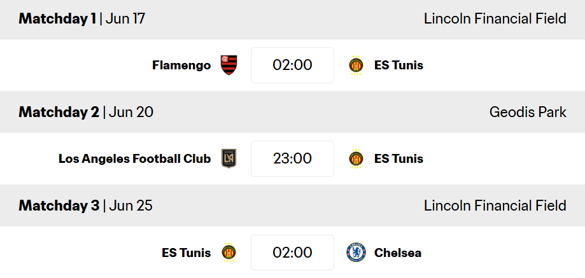Open the Flamengo team name link
585x278 pixels.
(181, 66)
